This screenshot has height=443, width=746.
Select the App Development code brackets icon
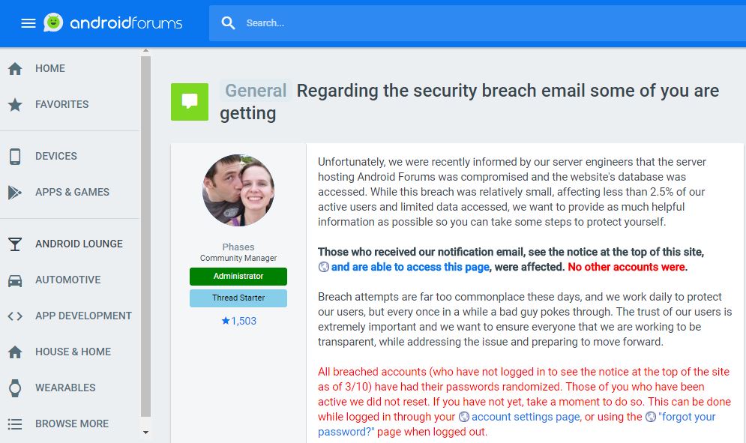(16, 316)
